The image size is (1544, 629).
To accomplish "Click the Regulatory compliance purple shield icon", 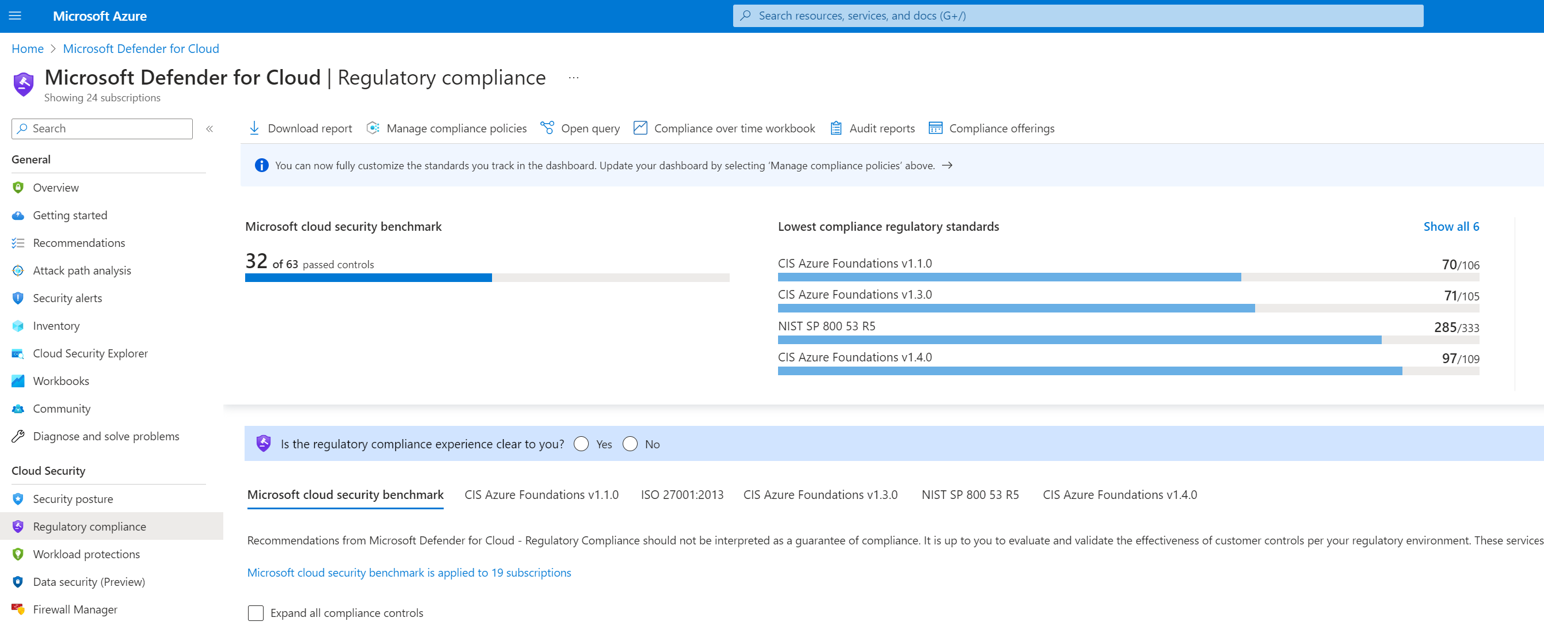I will 18,527.
